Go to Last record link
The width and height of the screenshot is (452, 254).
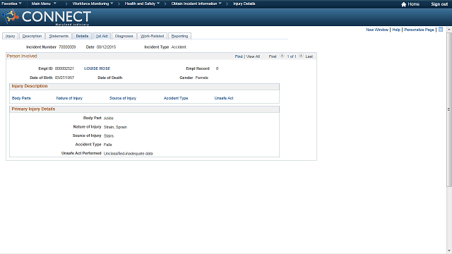pos(309,56)
